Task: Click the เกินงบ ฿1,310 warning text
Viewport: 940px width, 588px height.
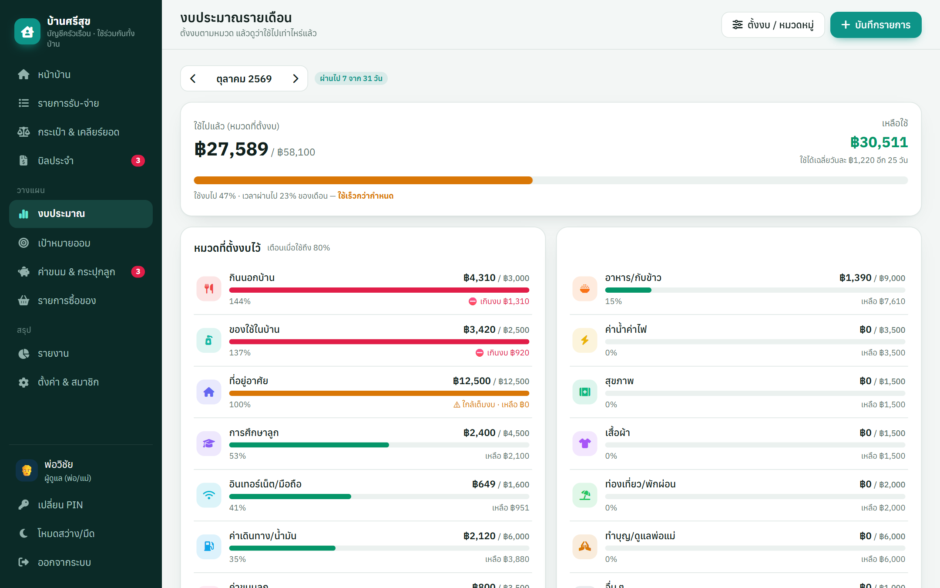Action: (x=499, y=301)
